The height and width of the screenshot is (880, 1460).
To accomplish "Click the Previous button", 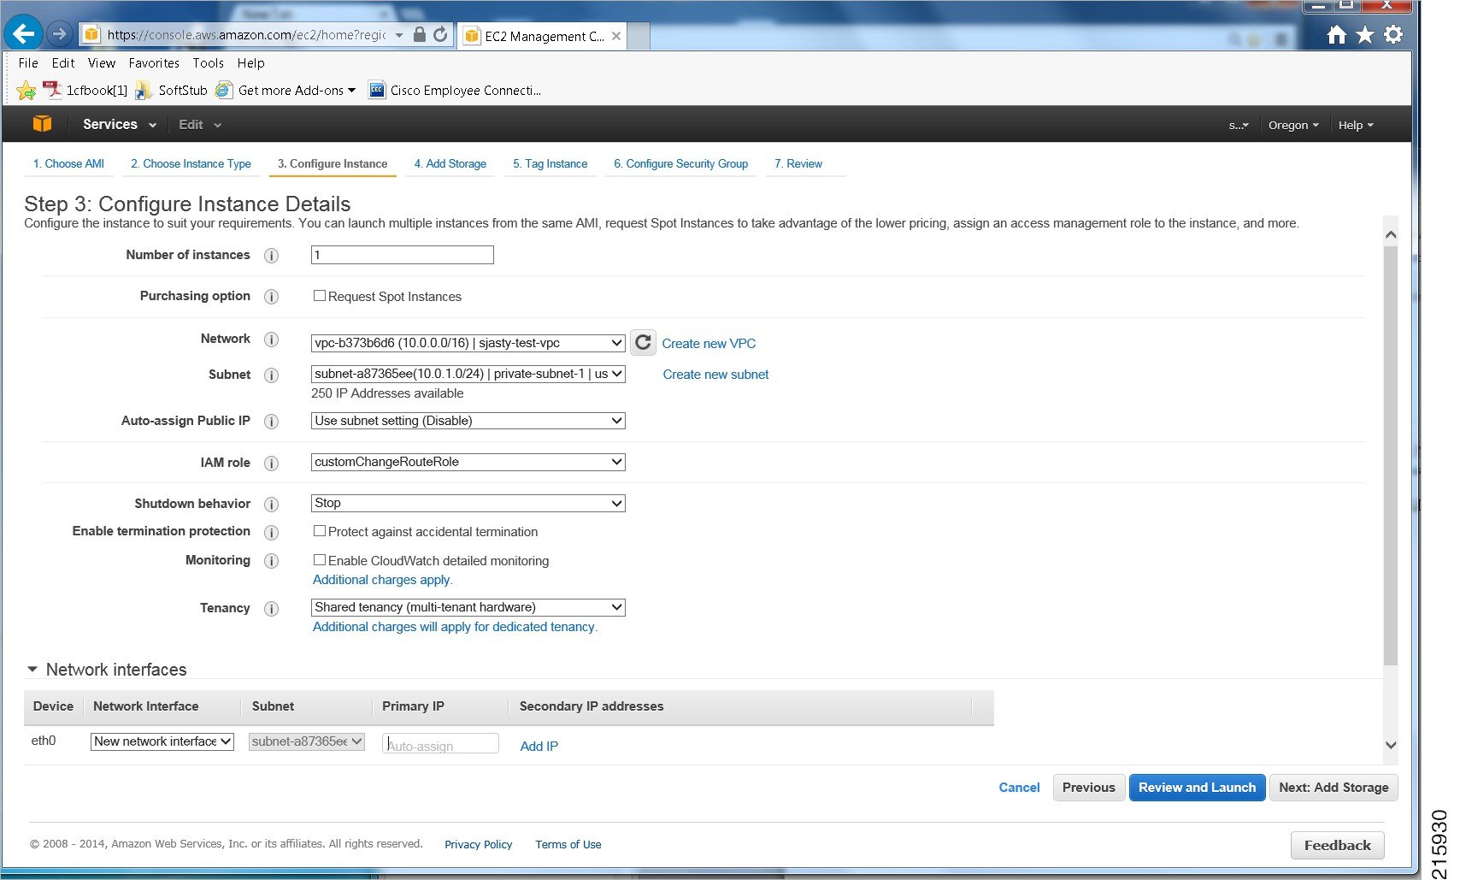I will 1088,788.
